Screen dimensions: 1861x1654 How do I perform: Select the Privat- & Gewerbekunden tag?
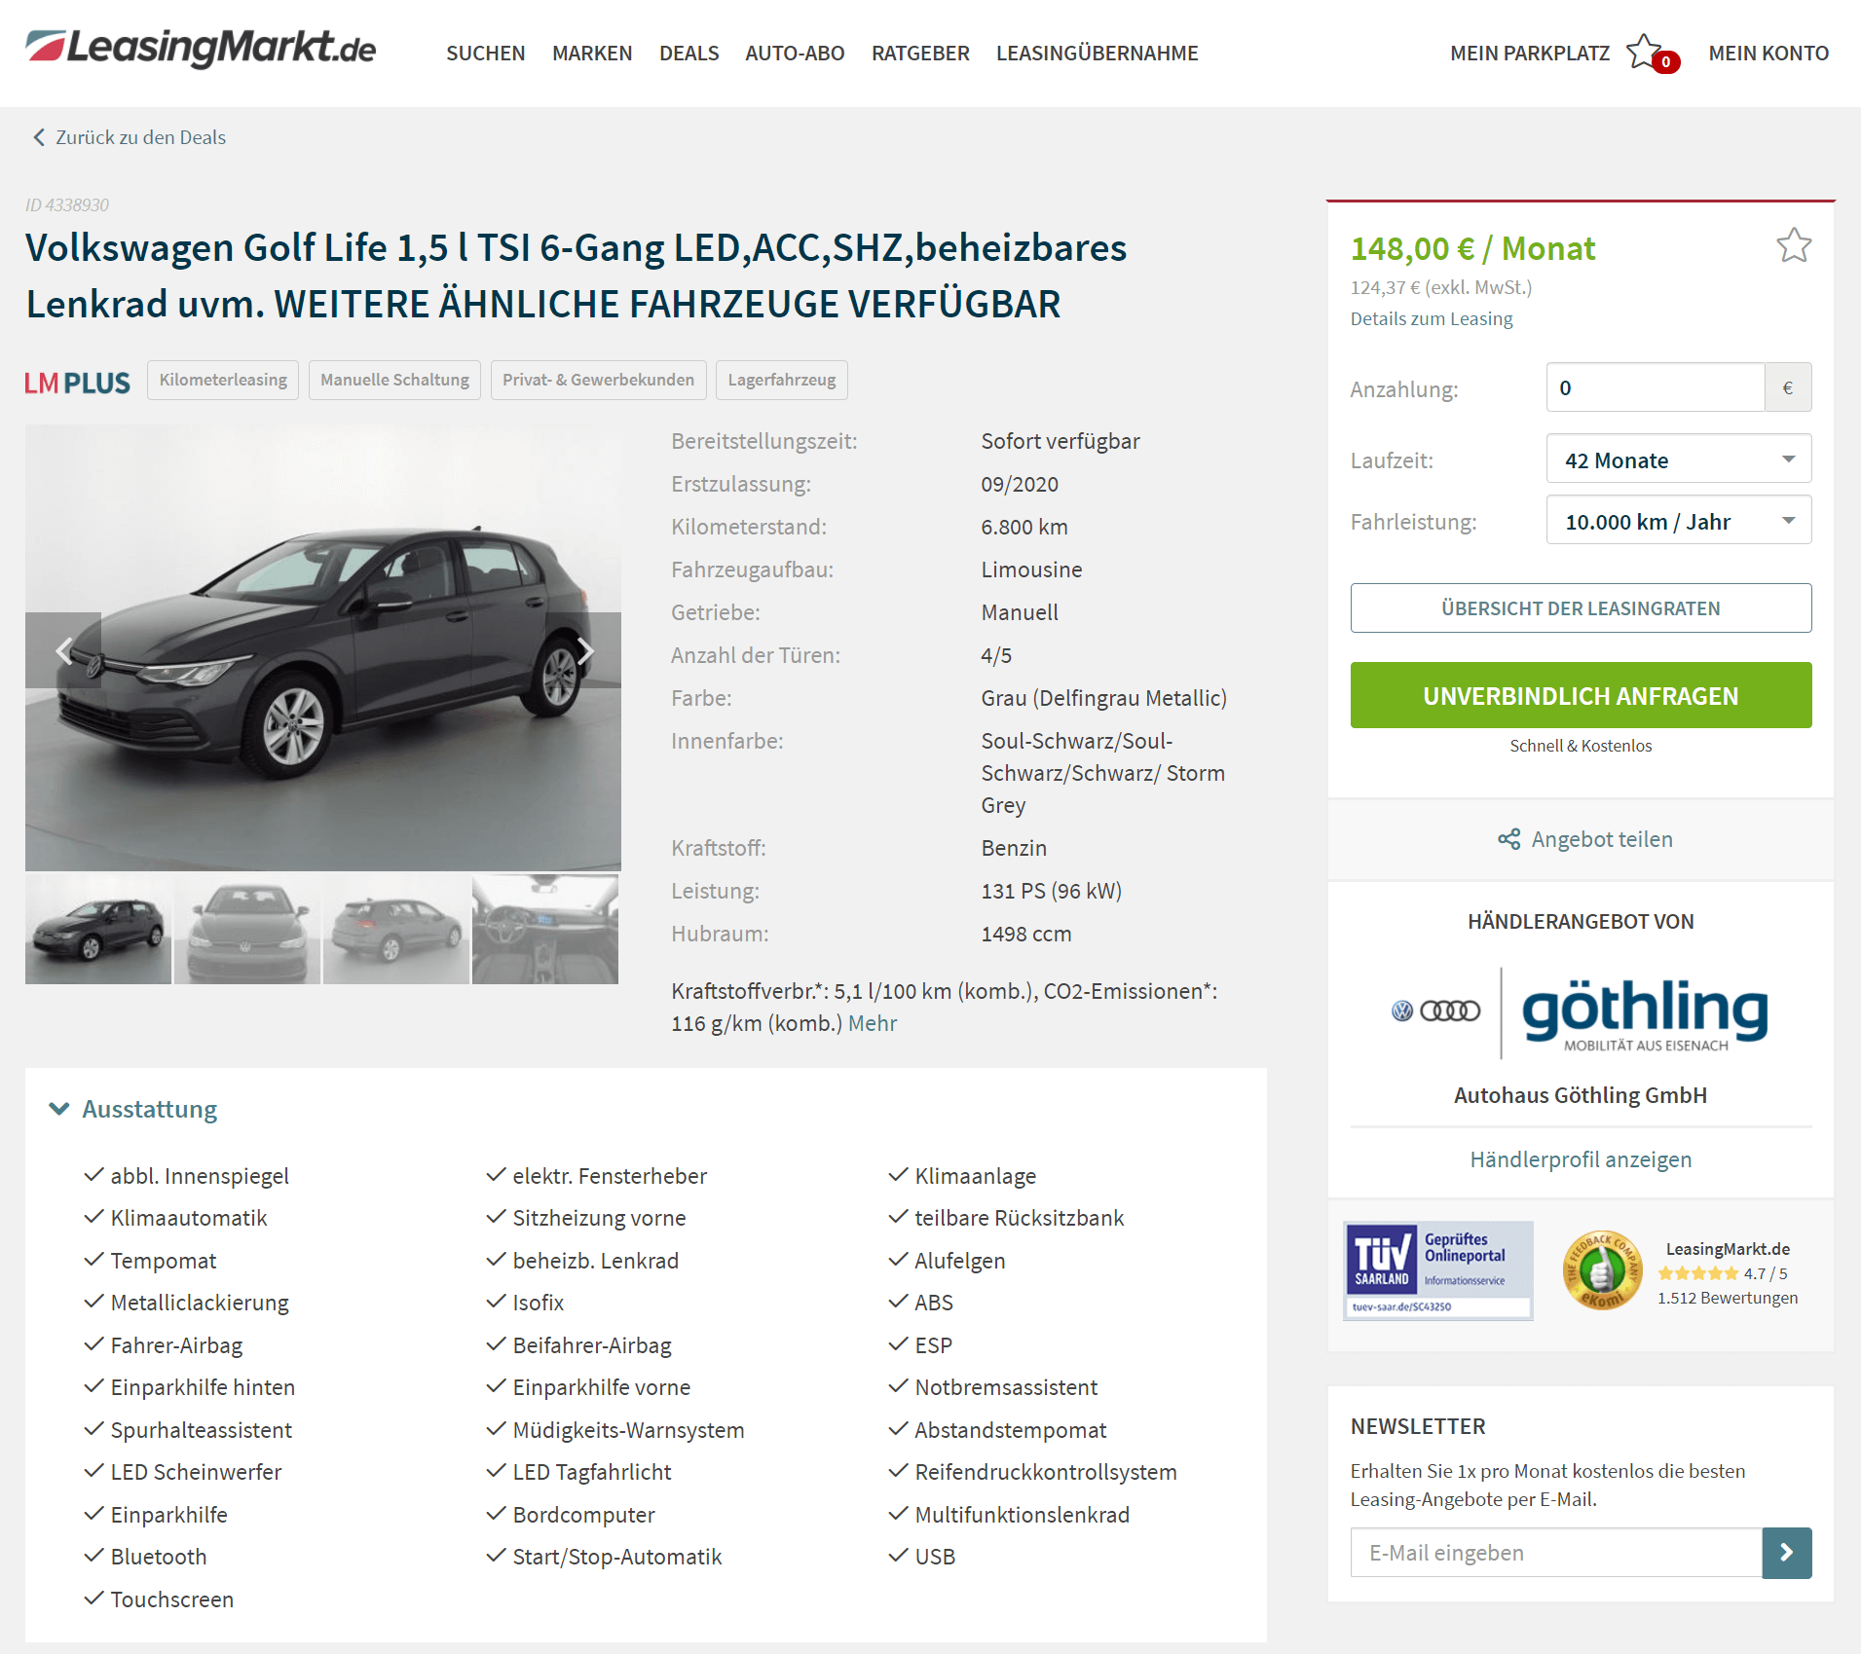[598, 380]
